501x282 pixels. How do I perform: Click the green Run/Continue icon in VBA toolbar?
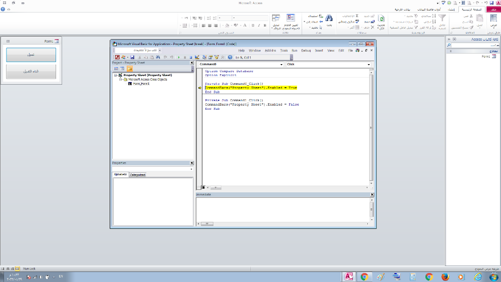click(x=179, y=58)
